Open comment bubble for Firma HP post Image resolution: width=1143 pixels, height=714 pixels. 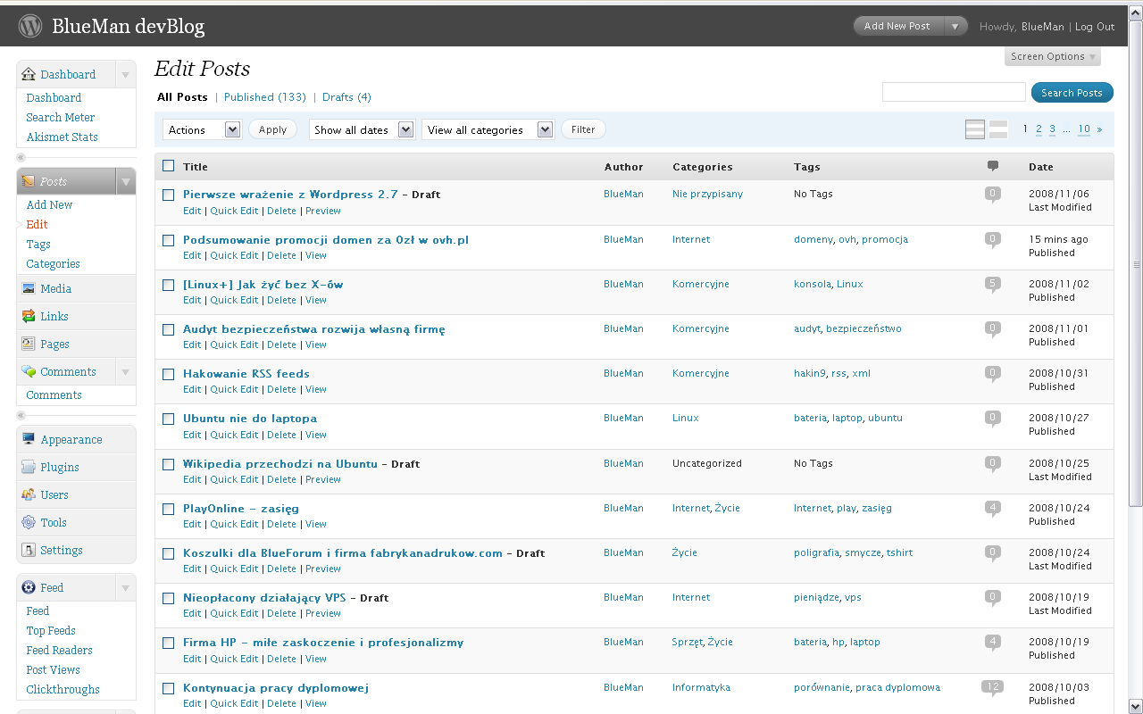[x=992, y=643]
